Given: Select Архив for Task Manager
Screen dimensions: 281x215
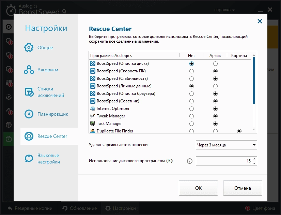Looking at the screenshot, I should coord(215,124).
